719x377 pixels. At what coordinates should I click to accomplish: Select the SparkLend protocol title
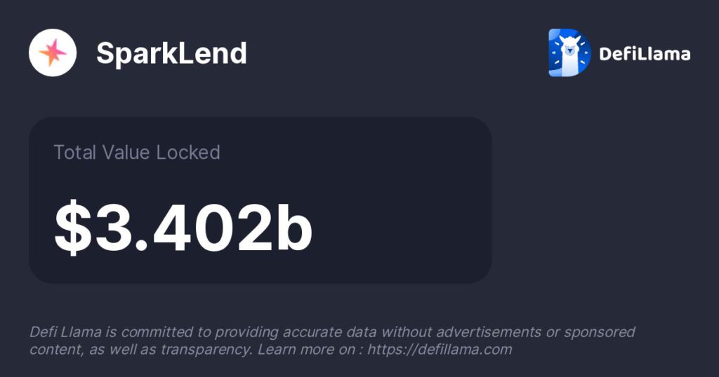pyautogui.click(x=171, y=53)
